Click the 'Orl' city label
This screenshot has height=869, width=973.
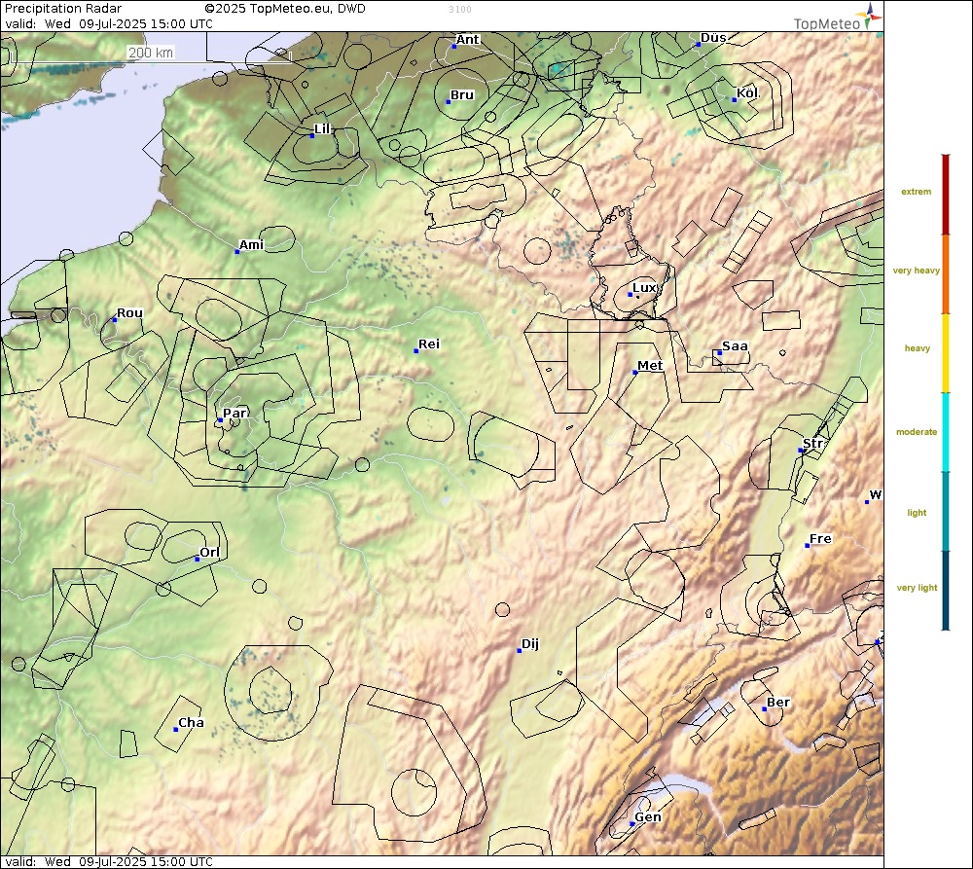tap(210, 552)
